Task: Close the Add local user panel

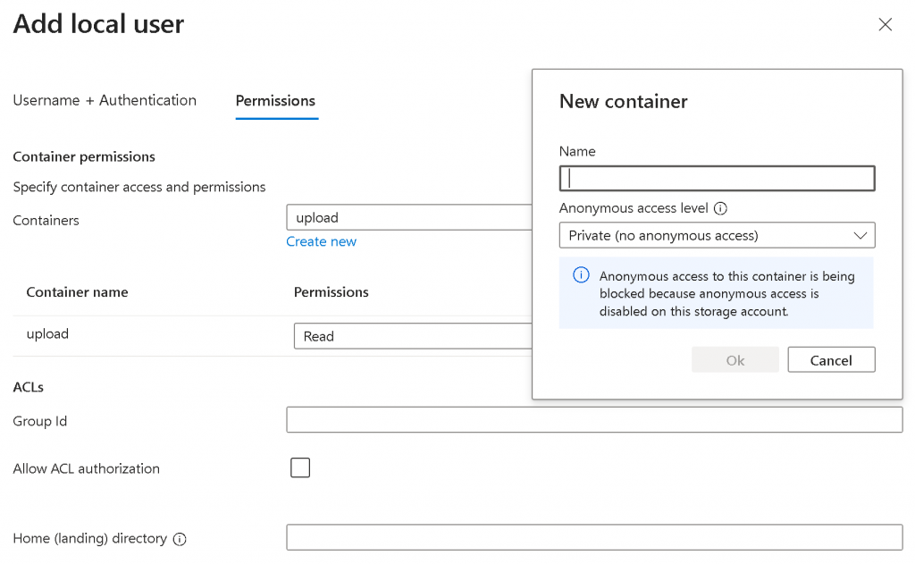Action: click(x=885, y=25)
